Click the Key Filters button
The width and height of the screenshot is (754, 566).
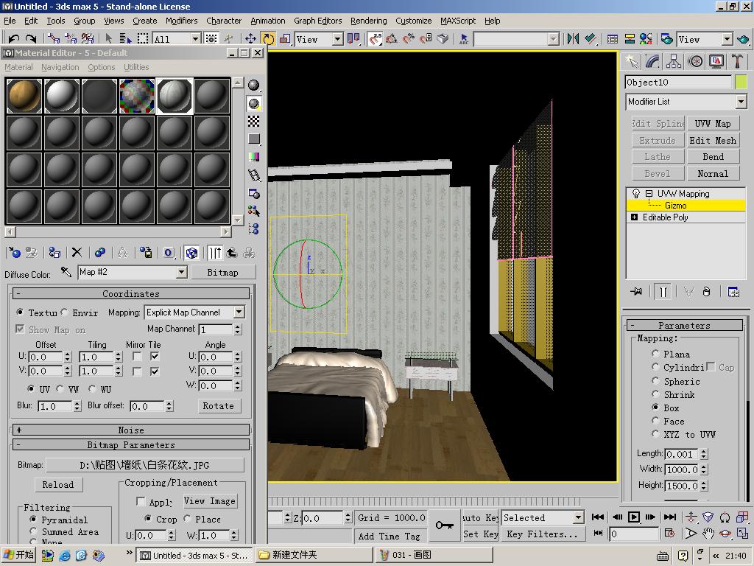click(x=542, y=534)
